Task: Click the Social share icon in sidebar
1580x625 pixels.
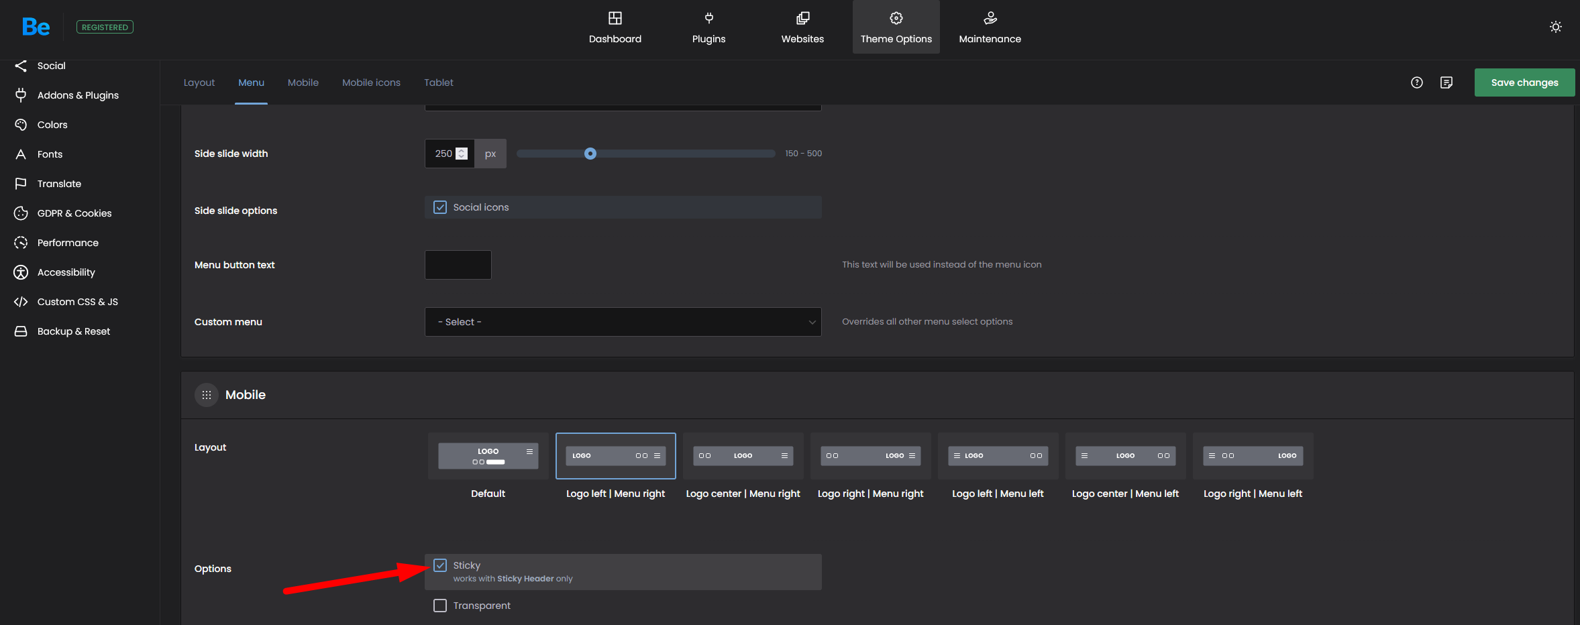Action: point(21,66)
